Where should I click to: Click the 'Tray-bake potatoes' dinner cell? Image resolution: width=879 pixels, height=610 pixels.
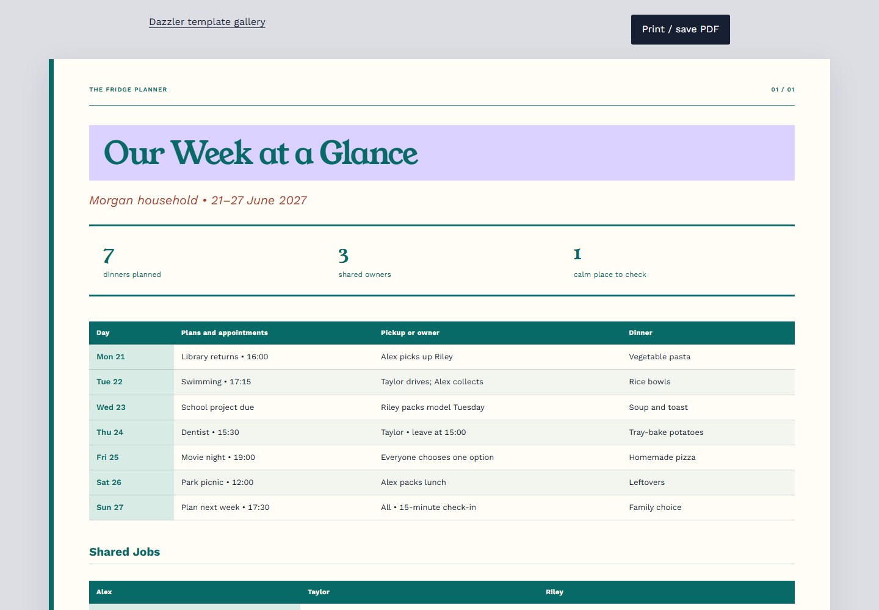pyautogui.click(x=708, y=432)
